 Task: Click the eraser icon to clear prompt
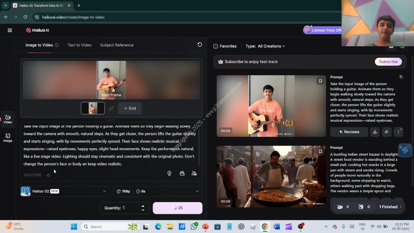[48, 175]
